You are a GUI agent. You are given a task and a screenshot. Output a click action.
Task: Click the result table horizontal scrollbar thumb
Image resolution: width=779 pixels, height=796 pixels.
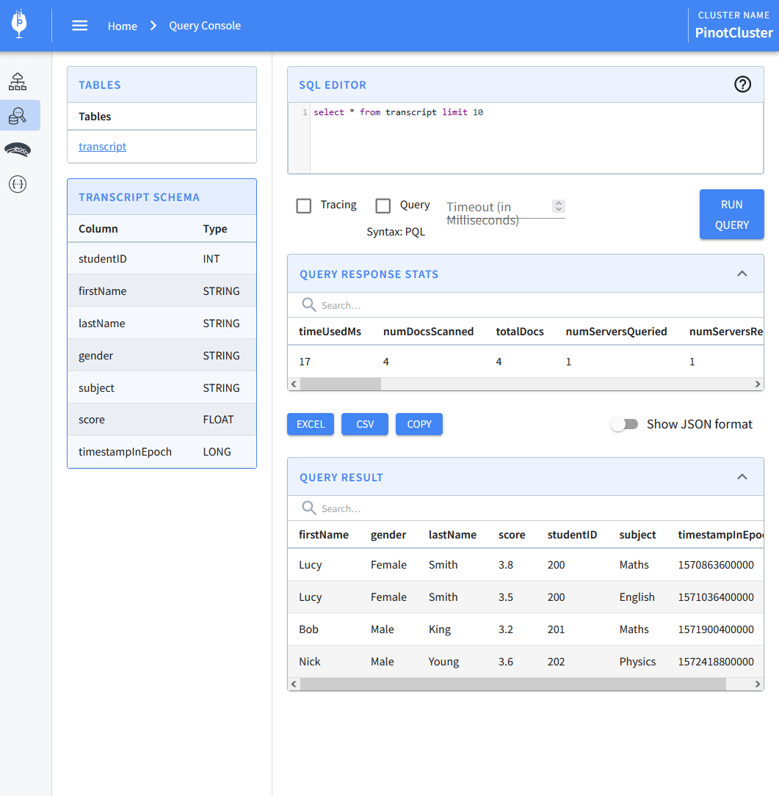point(513,684)
